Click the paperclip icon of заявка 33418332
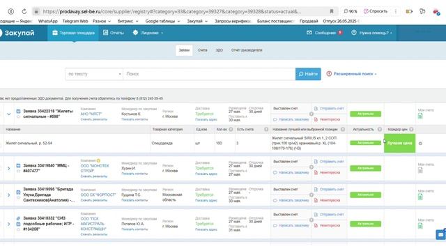This screenshot has height=251, width=446. pos(18,218)
